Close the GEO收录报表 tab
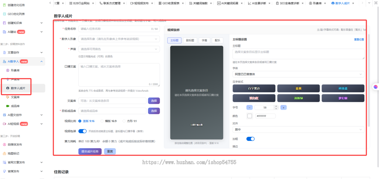379x179 pixels. (x=183, y=3)
